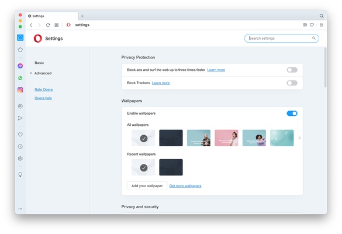Open Bookmarks star icon in sidebar
Viewport: 342px width, 234px height.
[x=20, y=50]
